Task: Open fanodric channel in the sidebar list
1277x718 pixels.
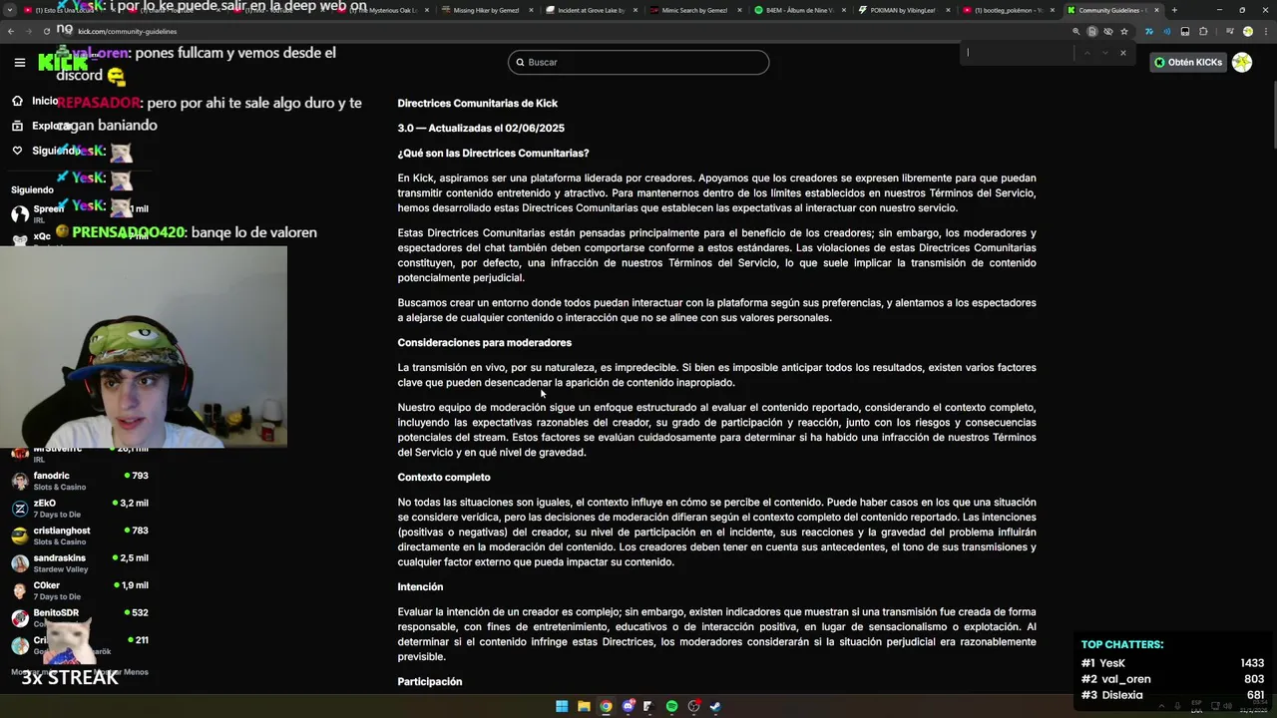Action: [x=79, y=481]
